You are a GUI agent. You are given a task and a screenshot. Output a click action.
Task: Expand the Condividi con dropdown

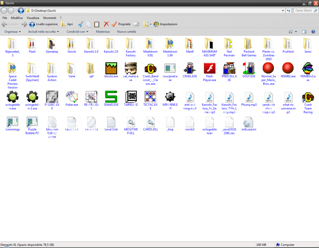coord(77,32)
